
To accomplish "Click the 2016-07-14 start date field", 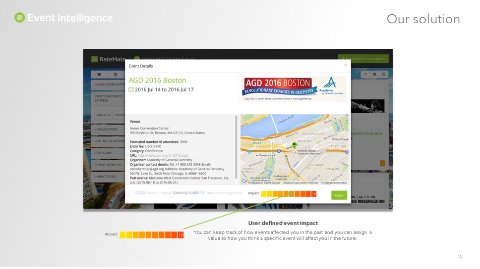I will coord(103,115).
